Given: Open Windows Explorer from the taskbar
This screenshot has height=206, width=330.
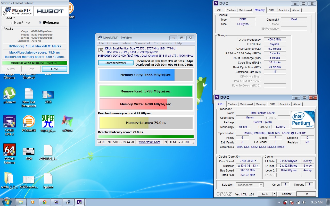Looking at the screenshot, I should coord(21,202).
